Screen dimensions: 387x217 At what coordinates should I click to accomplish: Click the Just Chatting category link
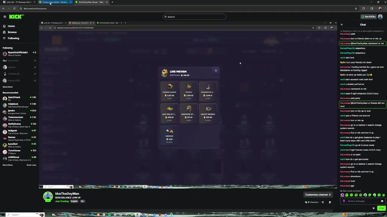tap(62, 201)
